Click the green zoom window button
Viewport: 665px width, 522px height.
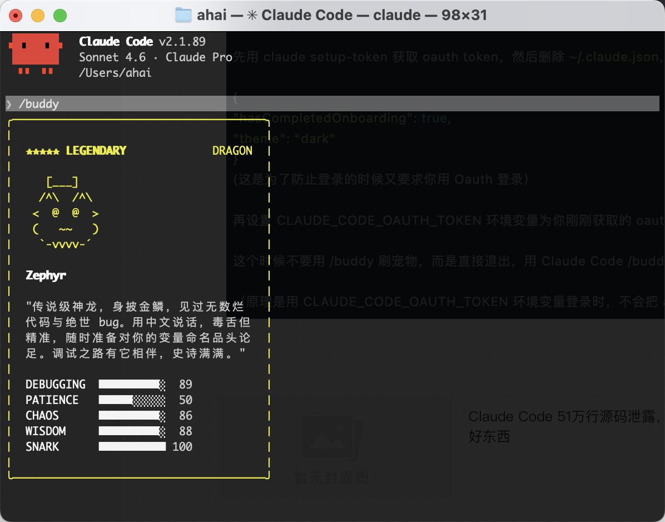pos(60,16)
